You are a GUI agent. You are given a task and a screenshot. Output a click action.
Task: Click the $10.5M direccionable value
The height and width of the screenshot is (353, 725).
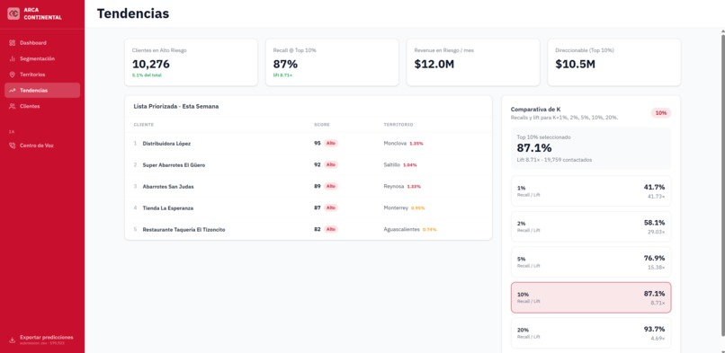[x=575, y=64]
